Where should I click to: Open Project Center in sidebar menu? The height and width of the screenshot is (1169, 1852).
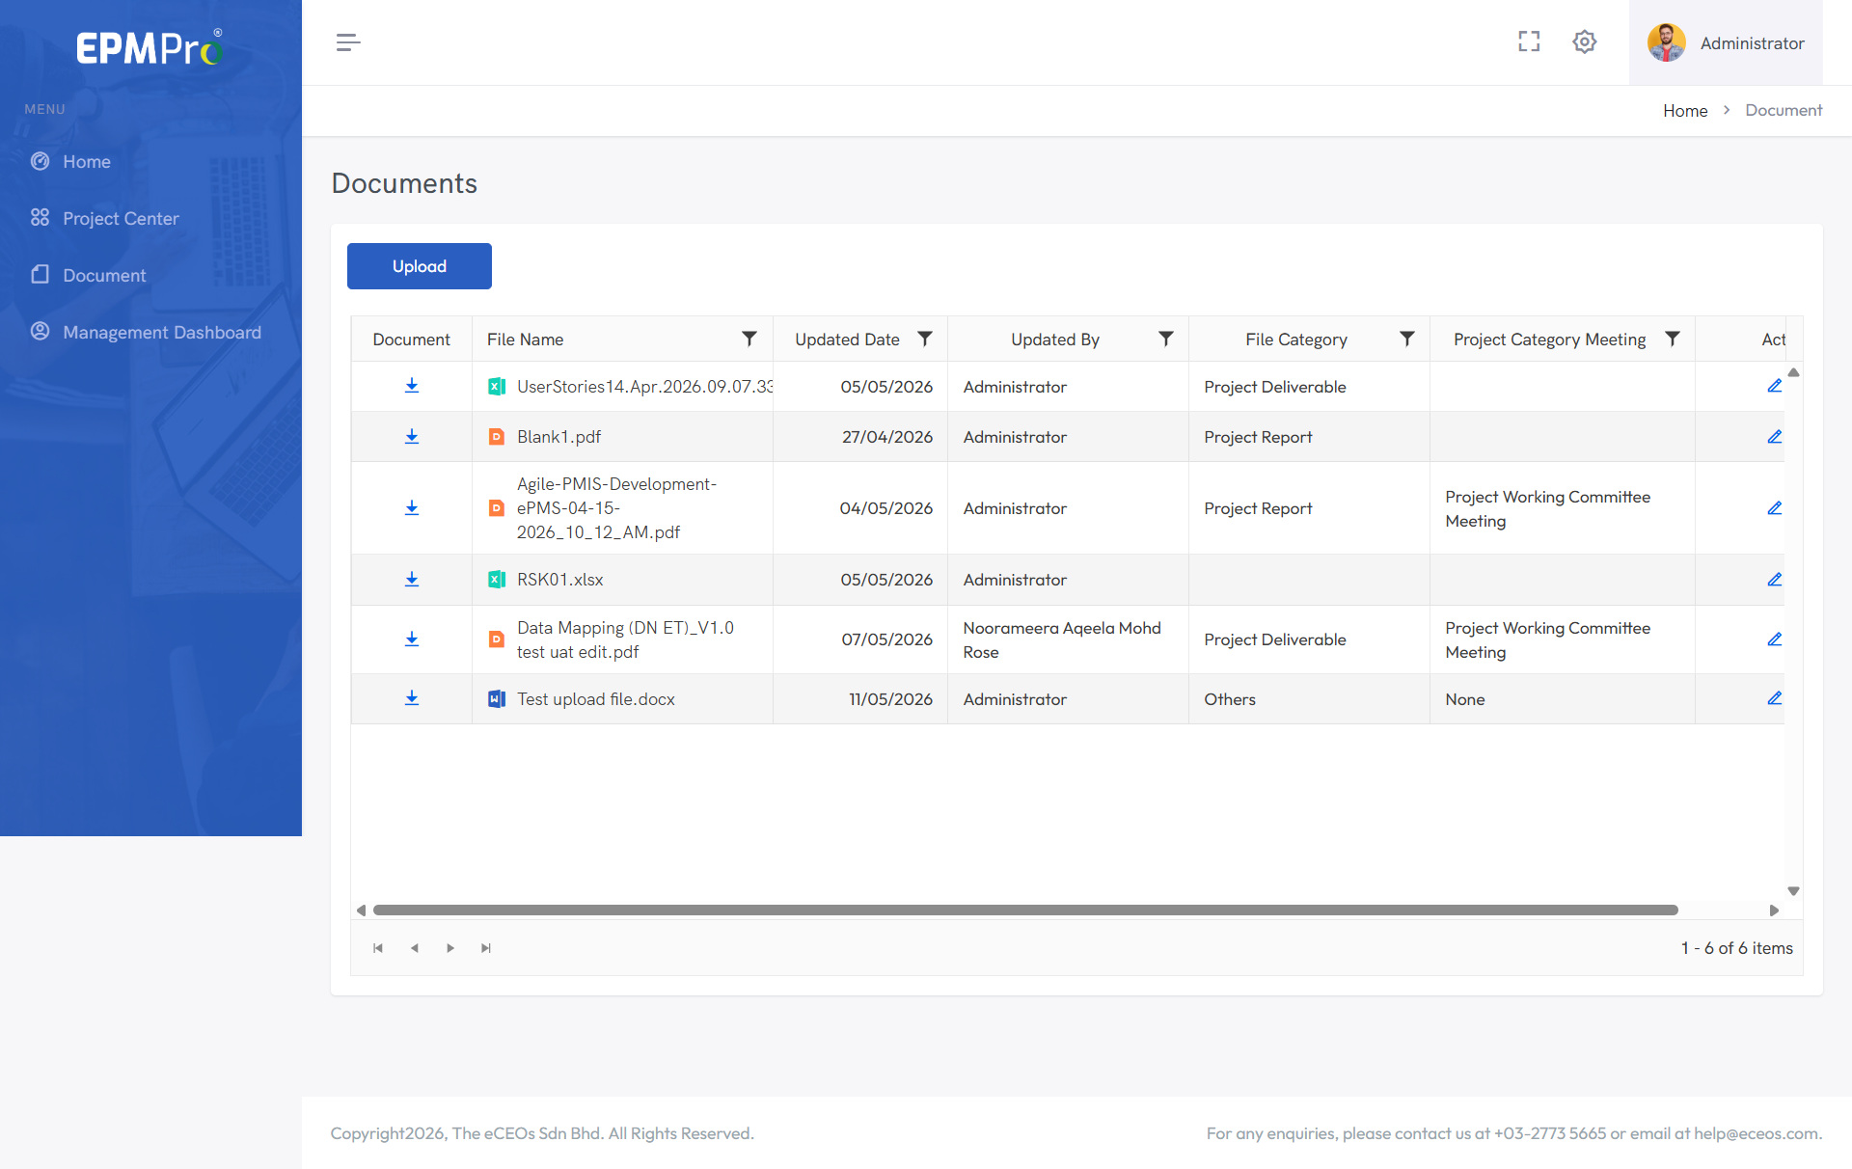click(x=121, y=218)
